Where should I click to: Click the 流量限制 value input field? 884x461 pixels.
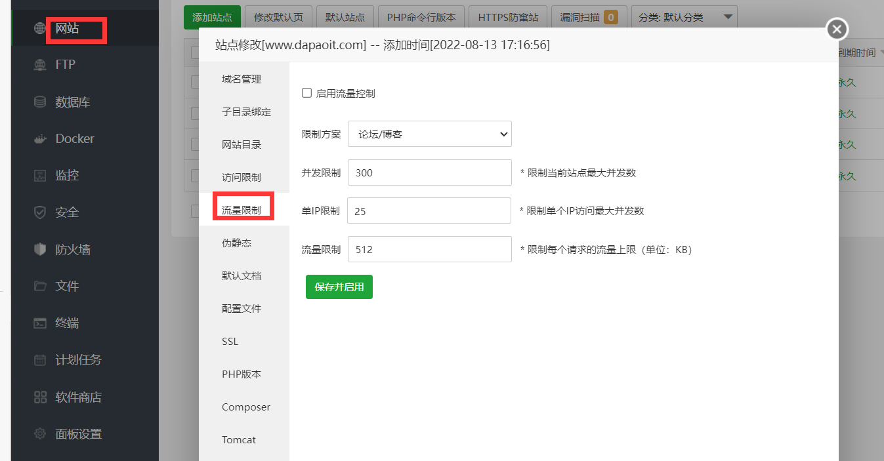429,249
